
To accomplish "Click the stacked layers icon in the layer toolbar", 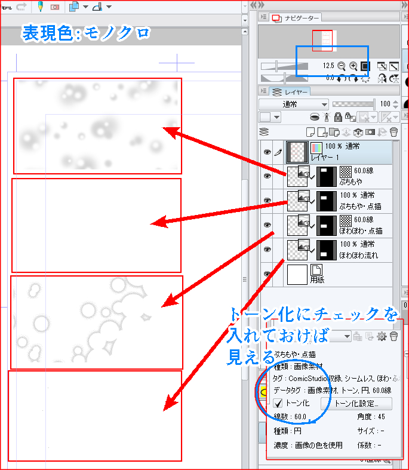I will pyautogui.click(x=264, y=132).
